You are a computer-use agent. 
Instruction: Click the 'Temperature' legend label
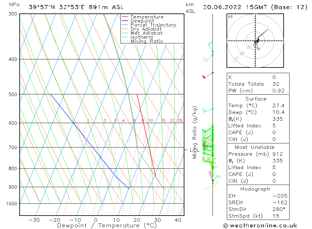click(147, 17)
